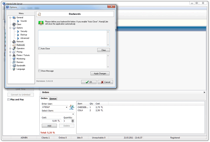Tick the Show Message checkbox
The image size is (210, 142).
39,71
